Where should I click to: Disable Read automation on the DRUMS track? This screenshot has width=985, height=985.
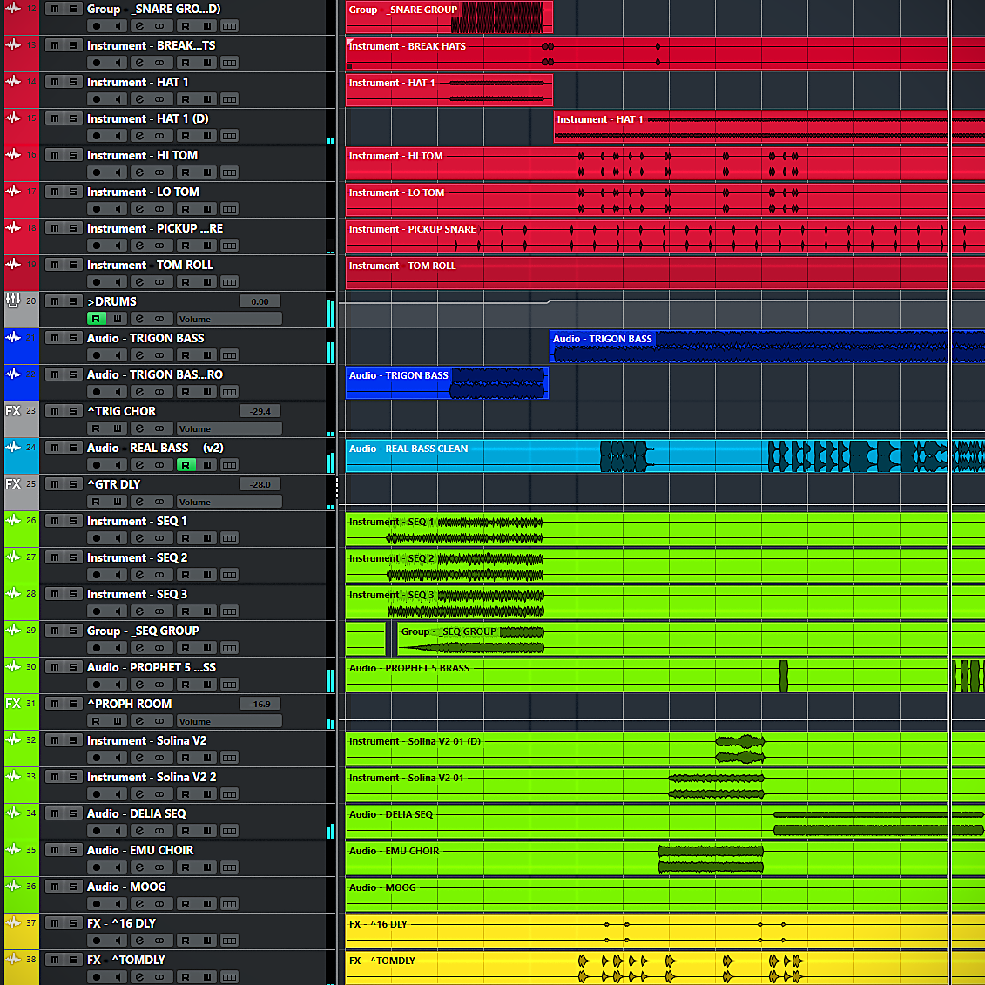click(96, 318)
